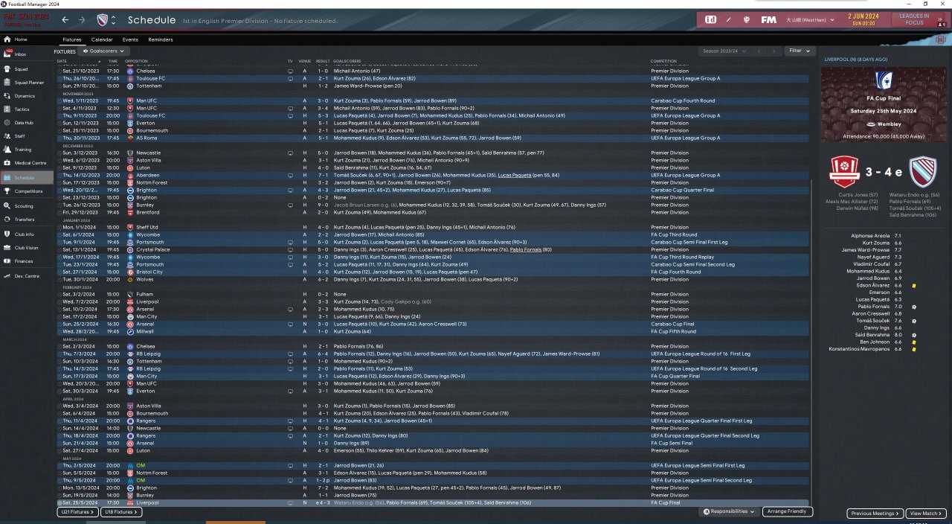
Task: Click the West Ham club badge
Action: pos(103,20)
